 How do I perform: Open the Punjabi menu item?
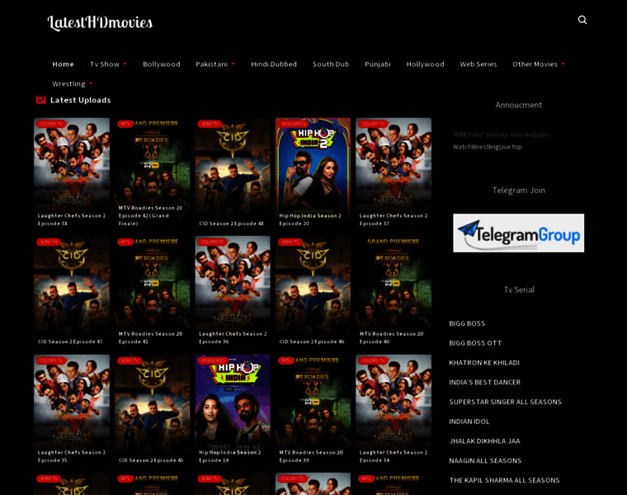pos(378,64)
